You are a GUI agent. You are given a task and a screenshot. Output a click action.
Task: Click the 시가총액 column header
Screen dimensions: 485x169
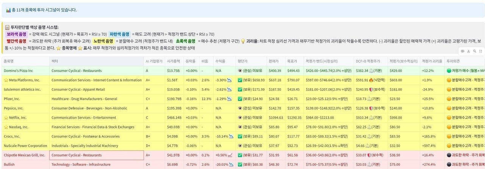[174, 61]
